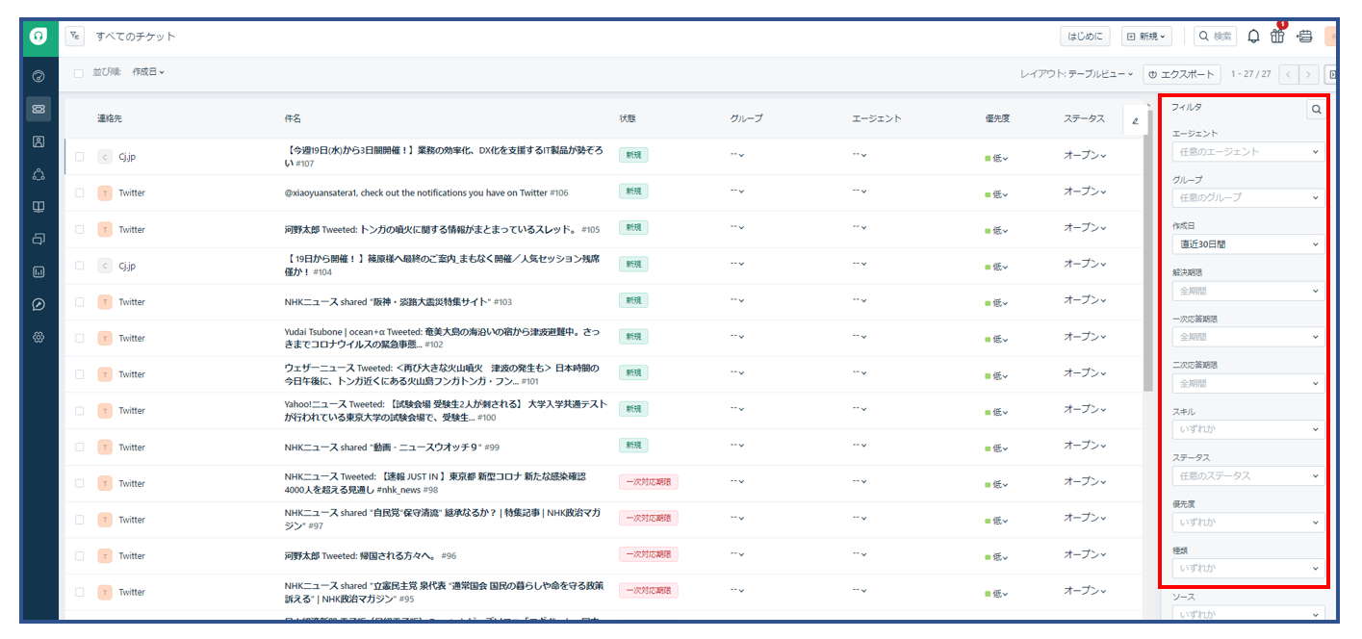The height and width of the screenshot is (639, 1362).
Task: Click the C avatar of ticket #107
Action: [105, 157]
